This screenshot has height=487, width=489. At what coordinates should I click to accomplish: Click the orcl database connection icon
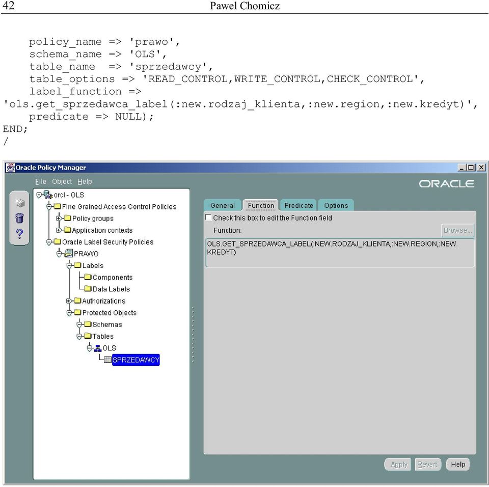tap(48, 195)
